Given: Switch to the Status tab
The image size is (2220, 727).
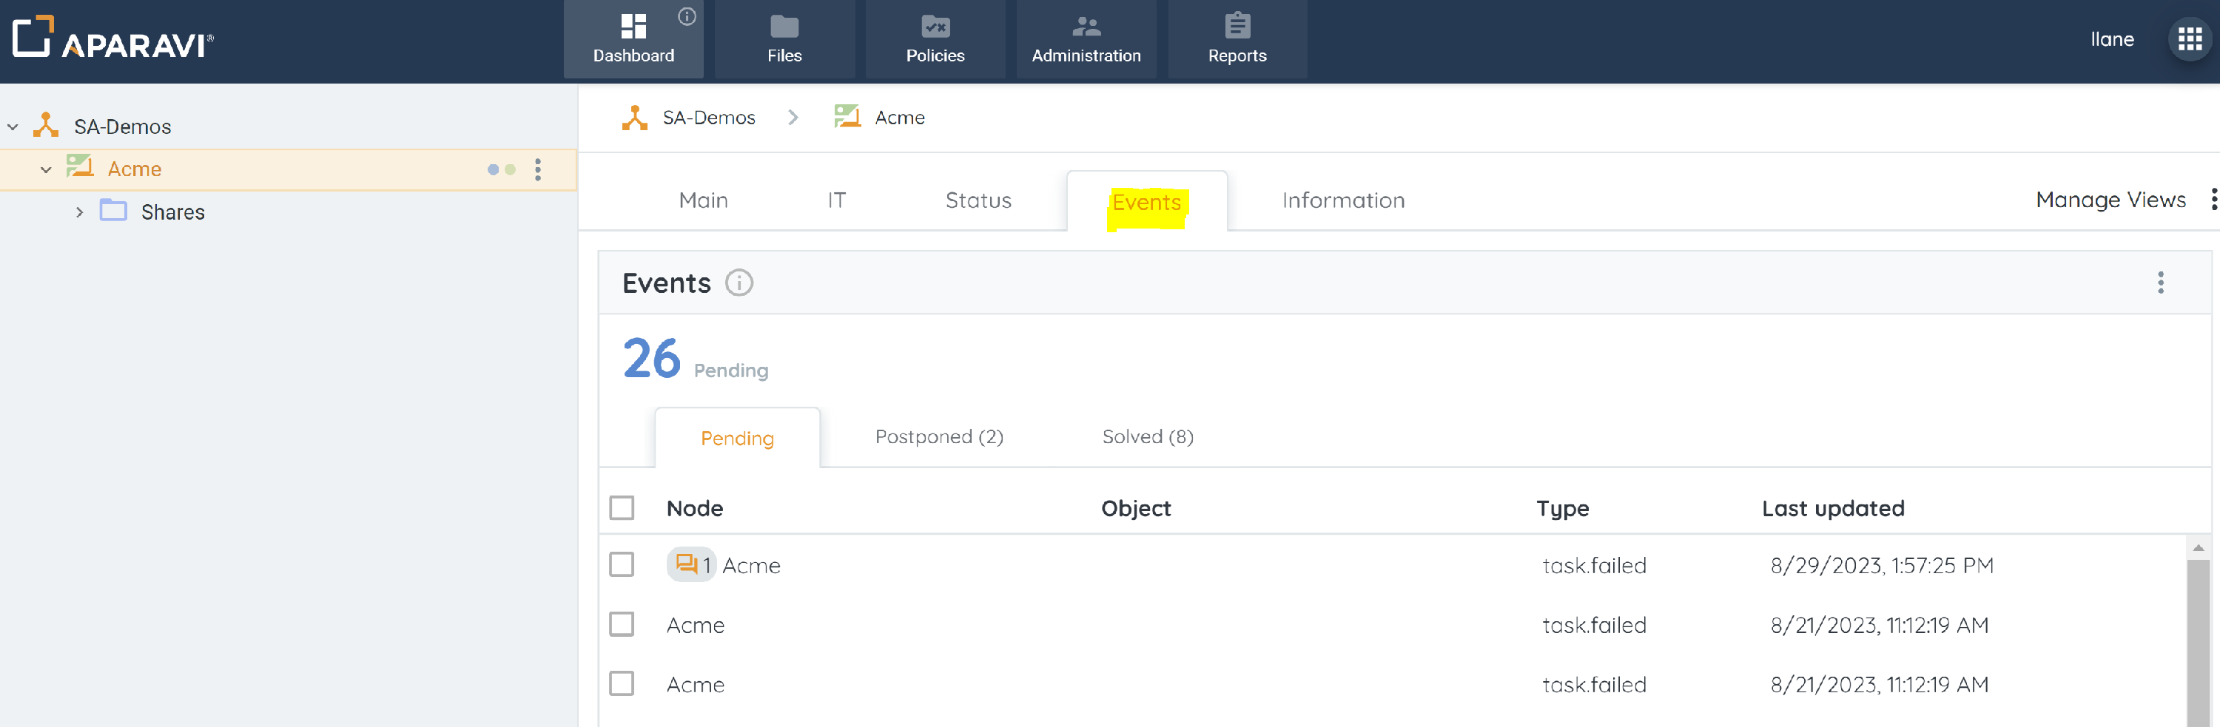Looking at the screenshot, I should point(978,200).
